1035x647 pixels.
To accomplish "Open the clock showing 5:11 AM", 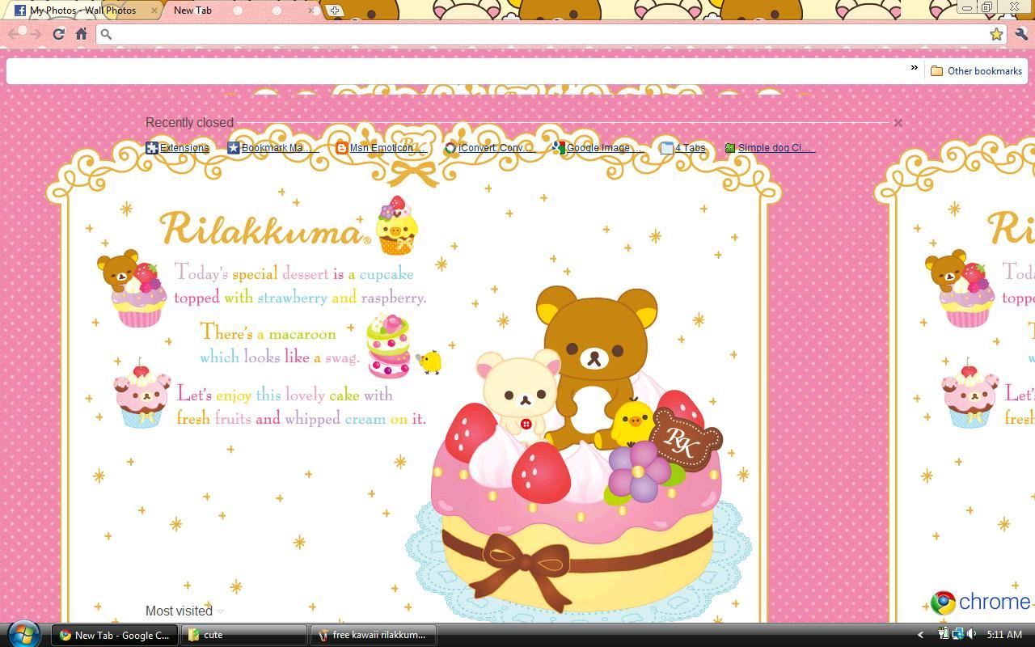I will coord(1004,635).
